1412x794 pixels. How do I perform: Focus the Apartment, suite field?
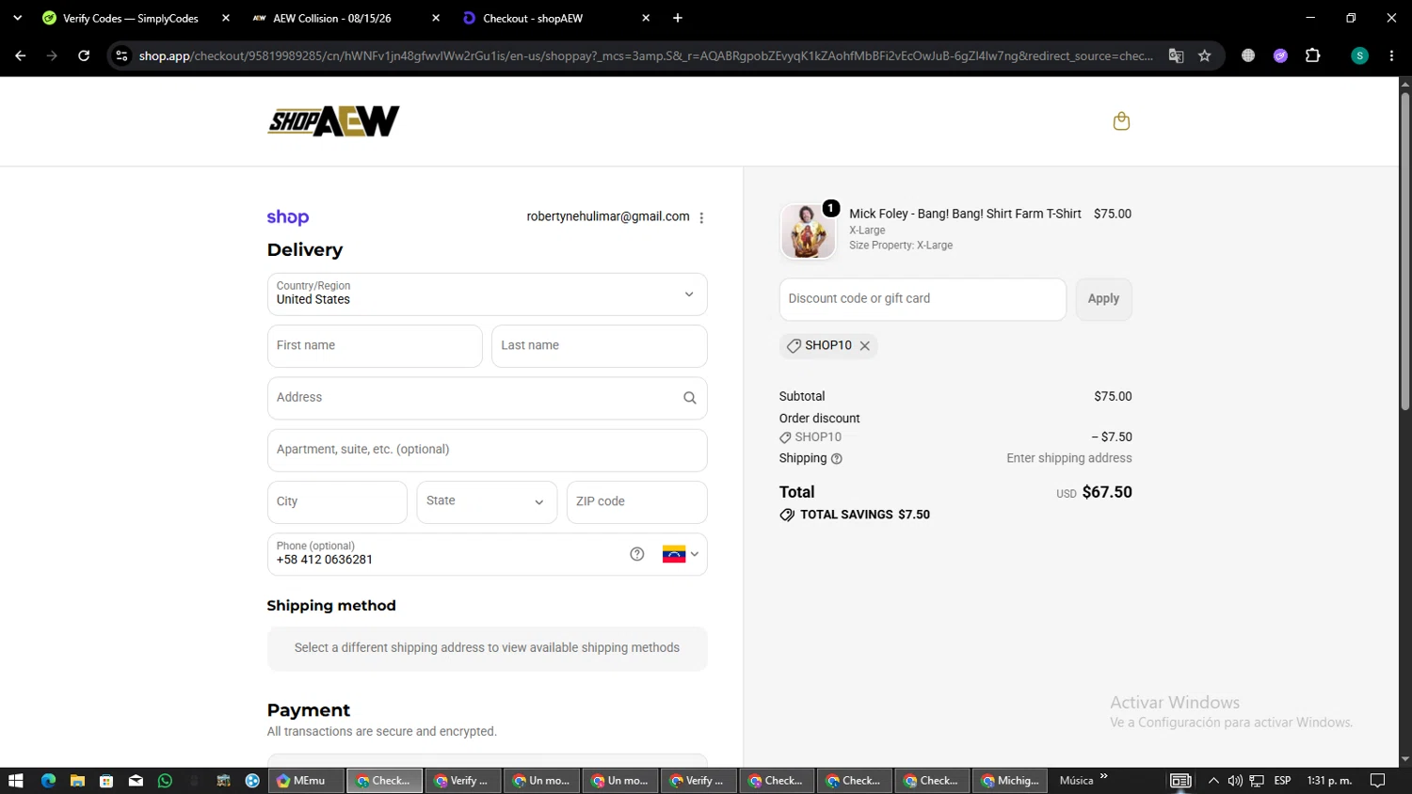pos(487,451)
